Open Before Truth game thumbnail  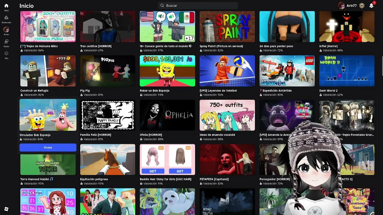click(227, 202)
